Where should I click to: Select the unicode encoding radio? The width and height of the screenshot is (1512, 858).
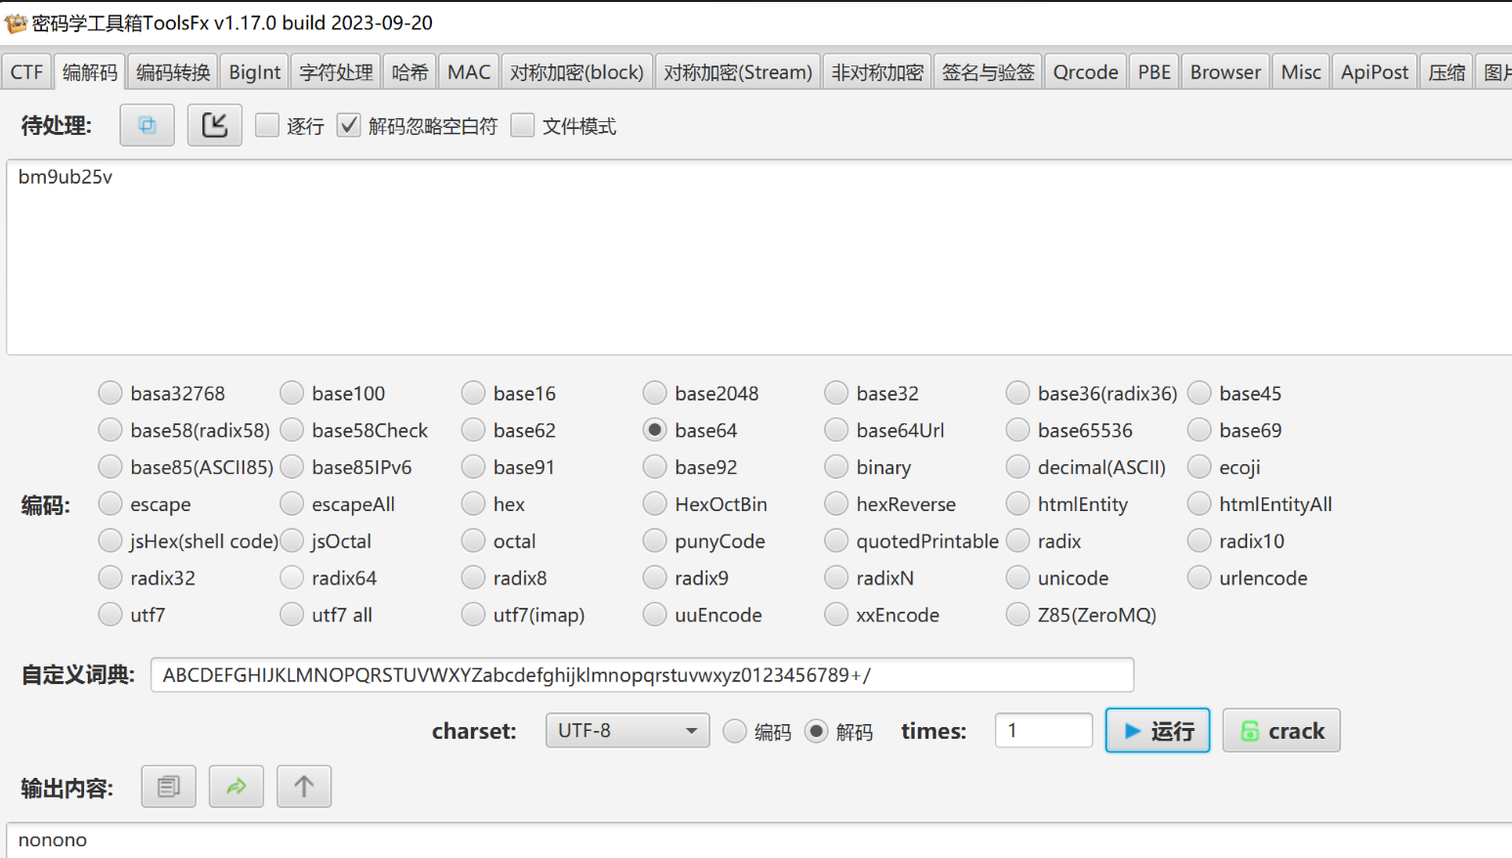click(x=1017, y=578)
